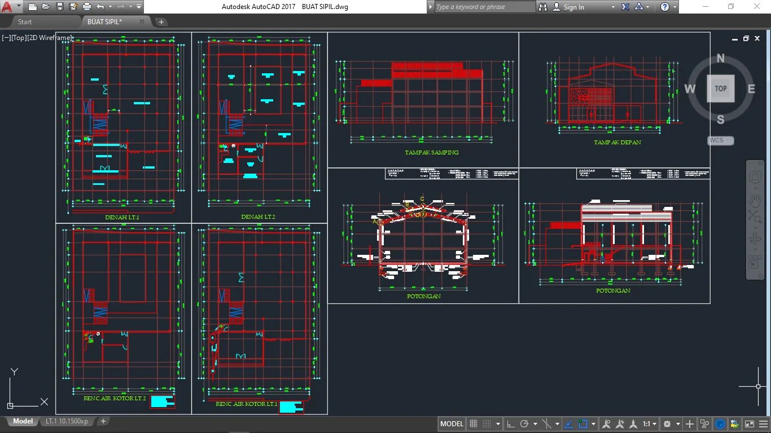Click Sign In button

574,7
